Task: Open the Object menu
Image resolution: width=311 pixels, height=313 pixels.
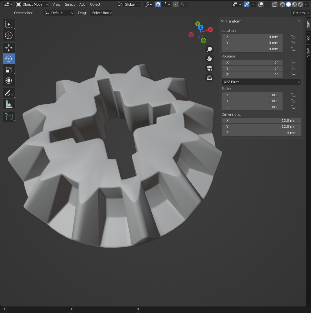Action: (x=95, y=4)
